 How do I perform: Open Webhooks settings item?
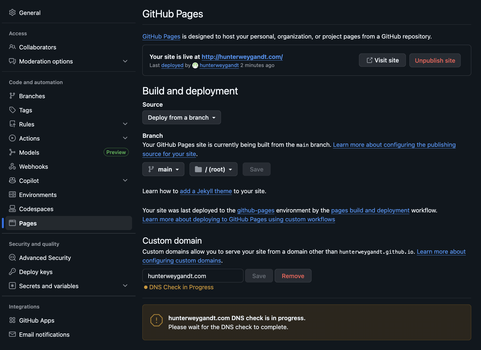69,167
